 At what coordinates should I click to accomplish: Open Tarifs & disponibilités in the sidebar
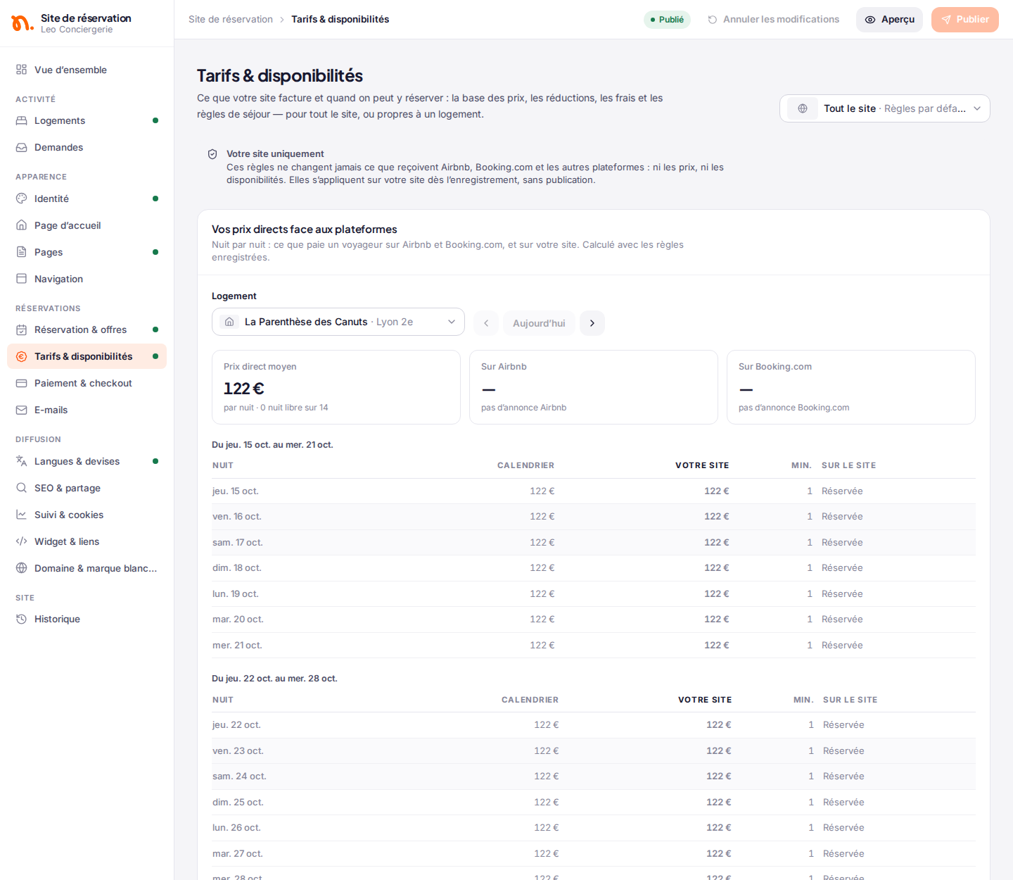tap(87, 356)
